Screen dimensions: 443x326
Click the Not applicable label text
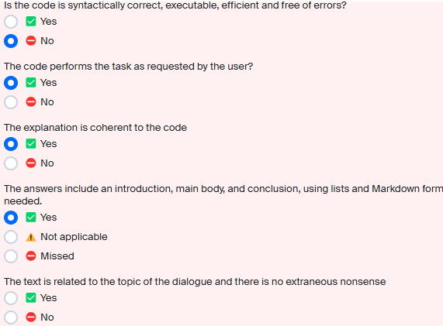click(x=74, y=237)
